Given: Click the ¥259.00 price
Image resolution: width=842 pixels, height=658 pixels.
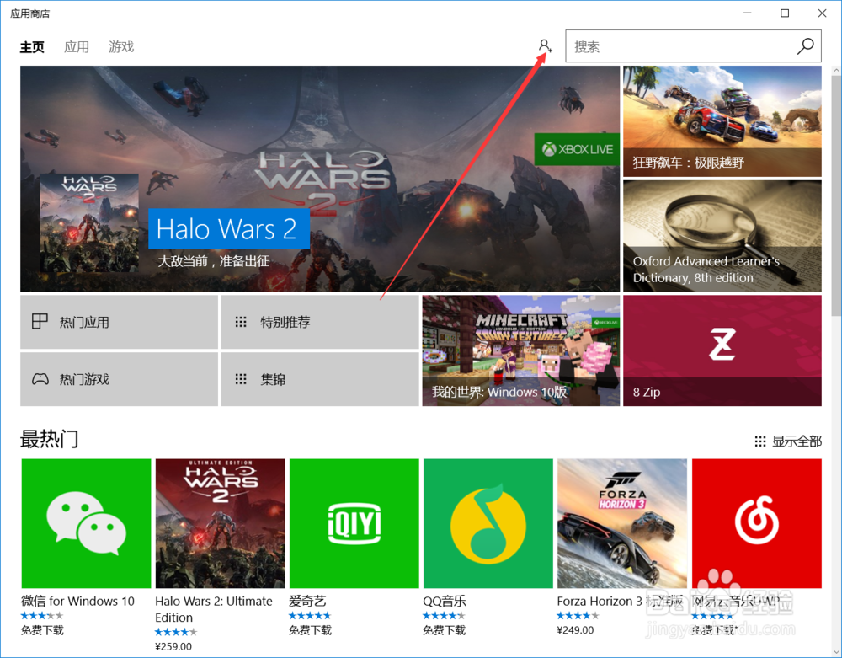Looking at the screenshot, I should coord(173,646).
